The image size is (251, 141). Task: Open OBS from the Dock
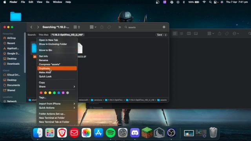click(171, 133)
